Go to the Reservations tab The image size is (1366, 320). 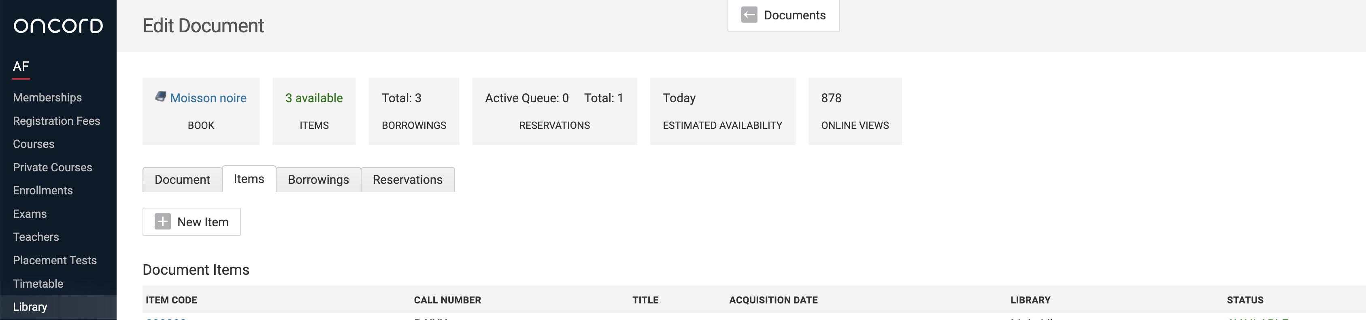[x=407, y=180]
